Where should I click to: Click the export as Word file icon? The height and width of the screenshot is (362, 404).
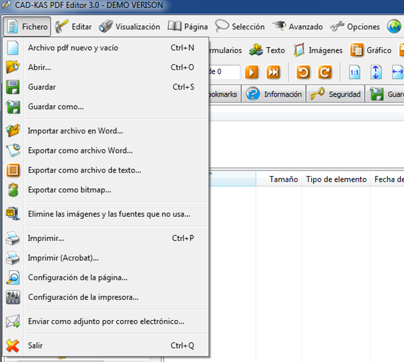(x=13, y=150)
